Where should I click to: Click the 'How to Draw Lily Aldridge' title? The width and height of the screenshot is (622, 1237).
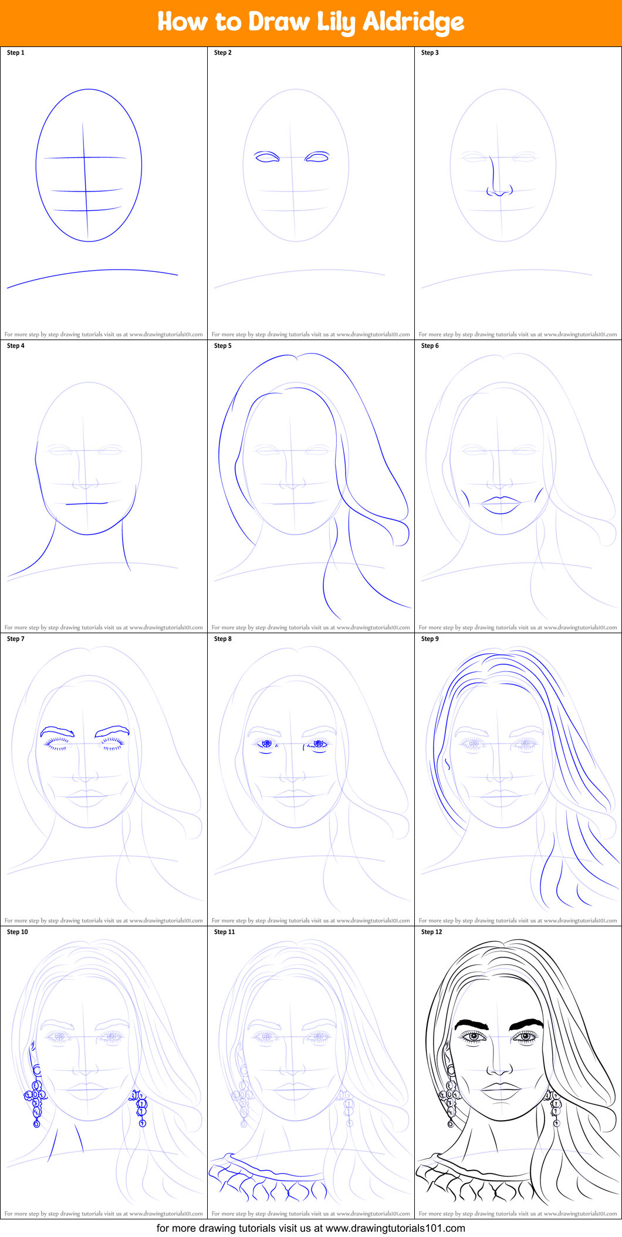click(x=310, y=23)
